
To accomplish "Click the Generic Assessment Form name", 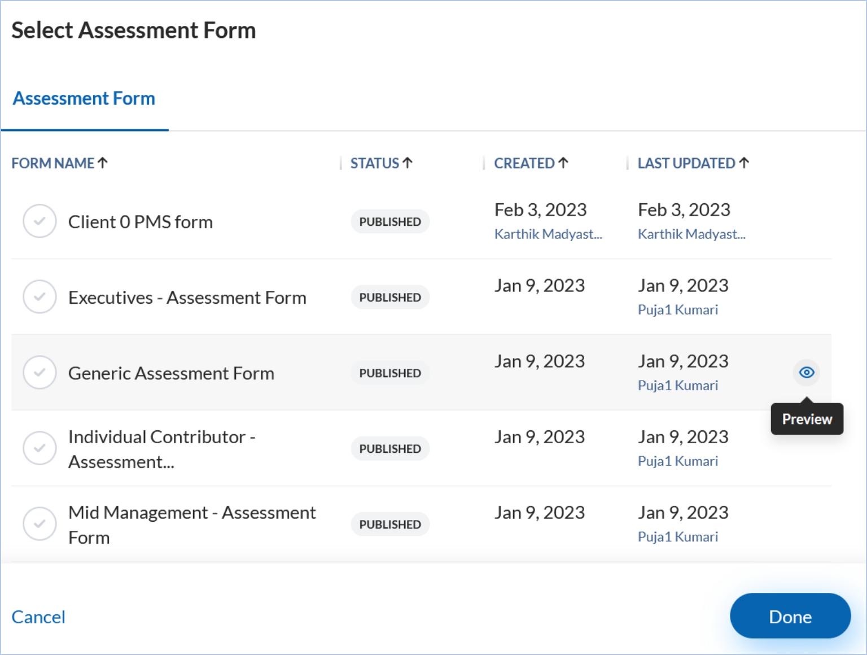I will coord(171,373).
